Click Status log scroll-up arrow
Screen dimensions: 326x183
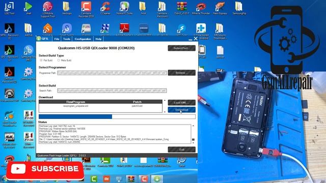tap(193, 126)
